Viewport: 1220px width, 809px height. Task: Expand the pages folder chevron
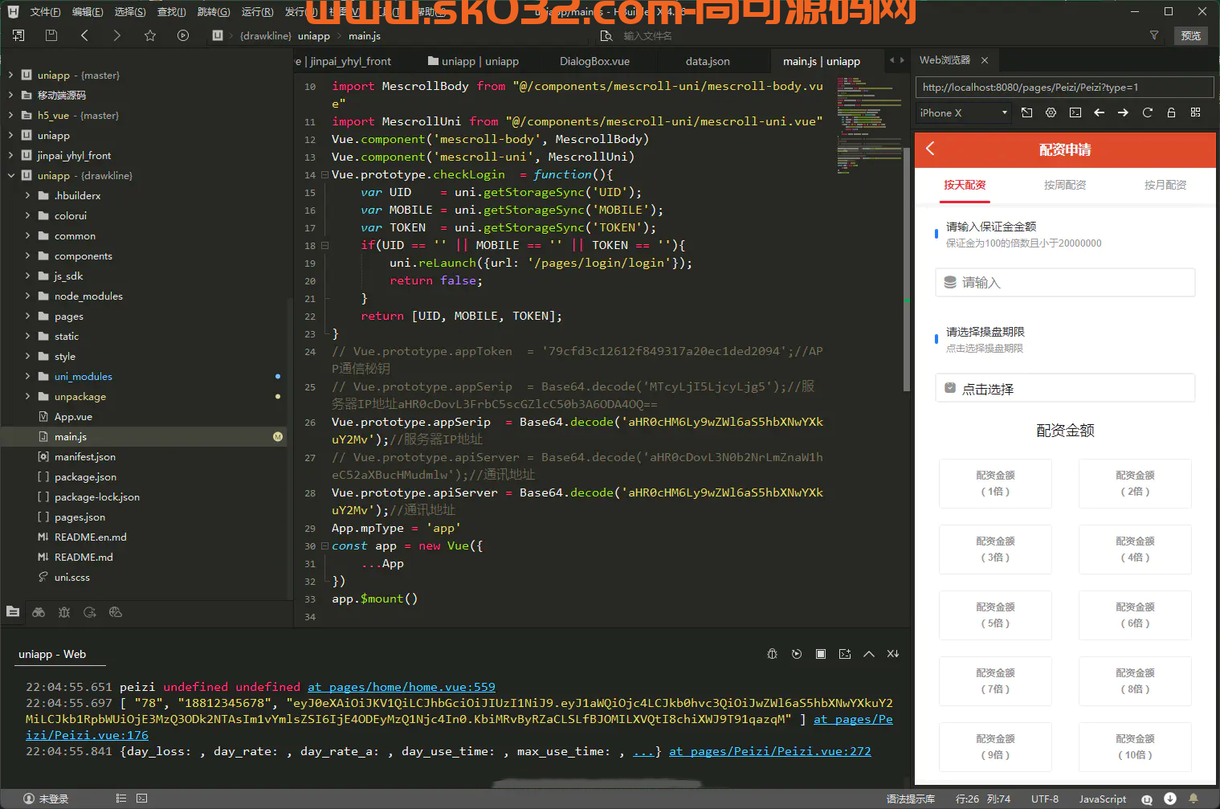(27, 316)
